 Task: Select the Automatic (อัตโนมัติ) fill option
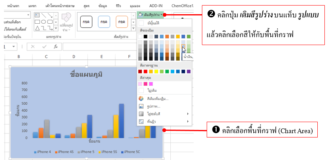coord(152,23)
